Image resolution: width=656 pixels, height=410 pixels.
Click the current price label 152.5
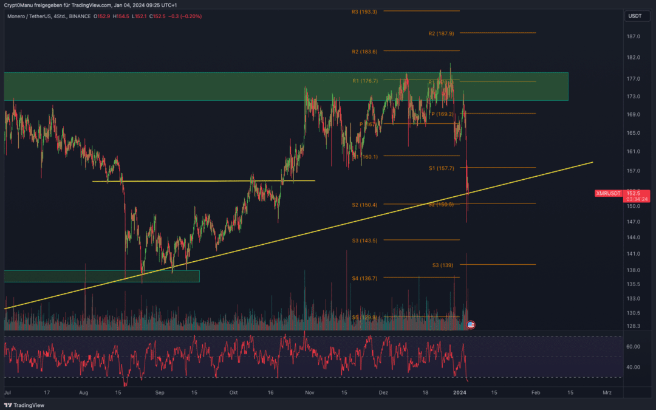click(634, 193)
